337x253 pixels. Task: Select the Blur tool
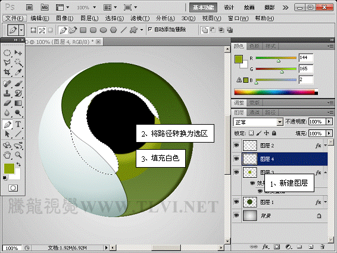tap(7, 113)
